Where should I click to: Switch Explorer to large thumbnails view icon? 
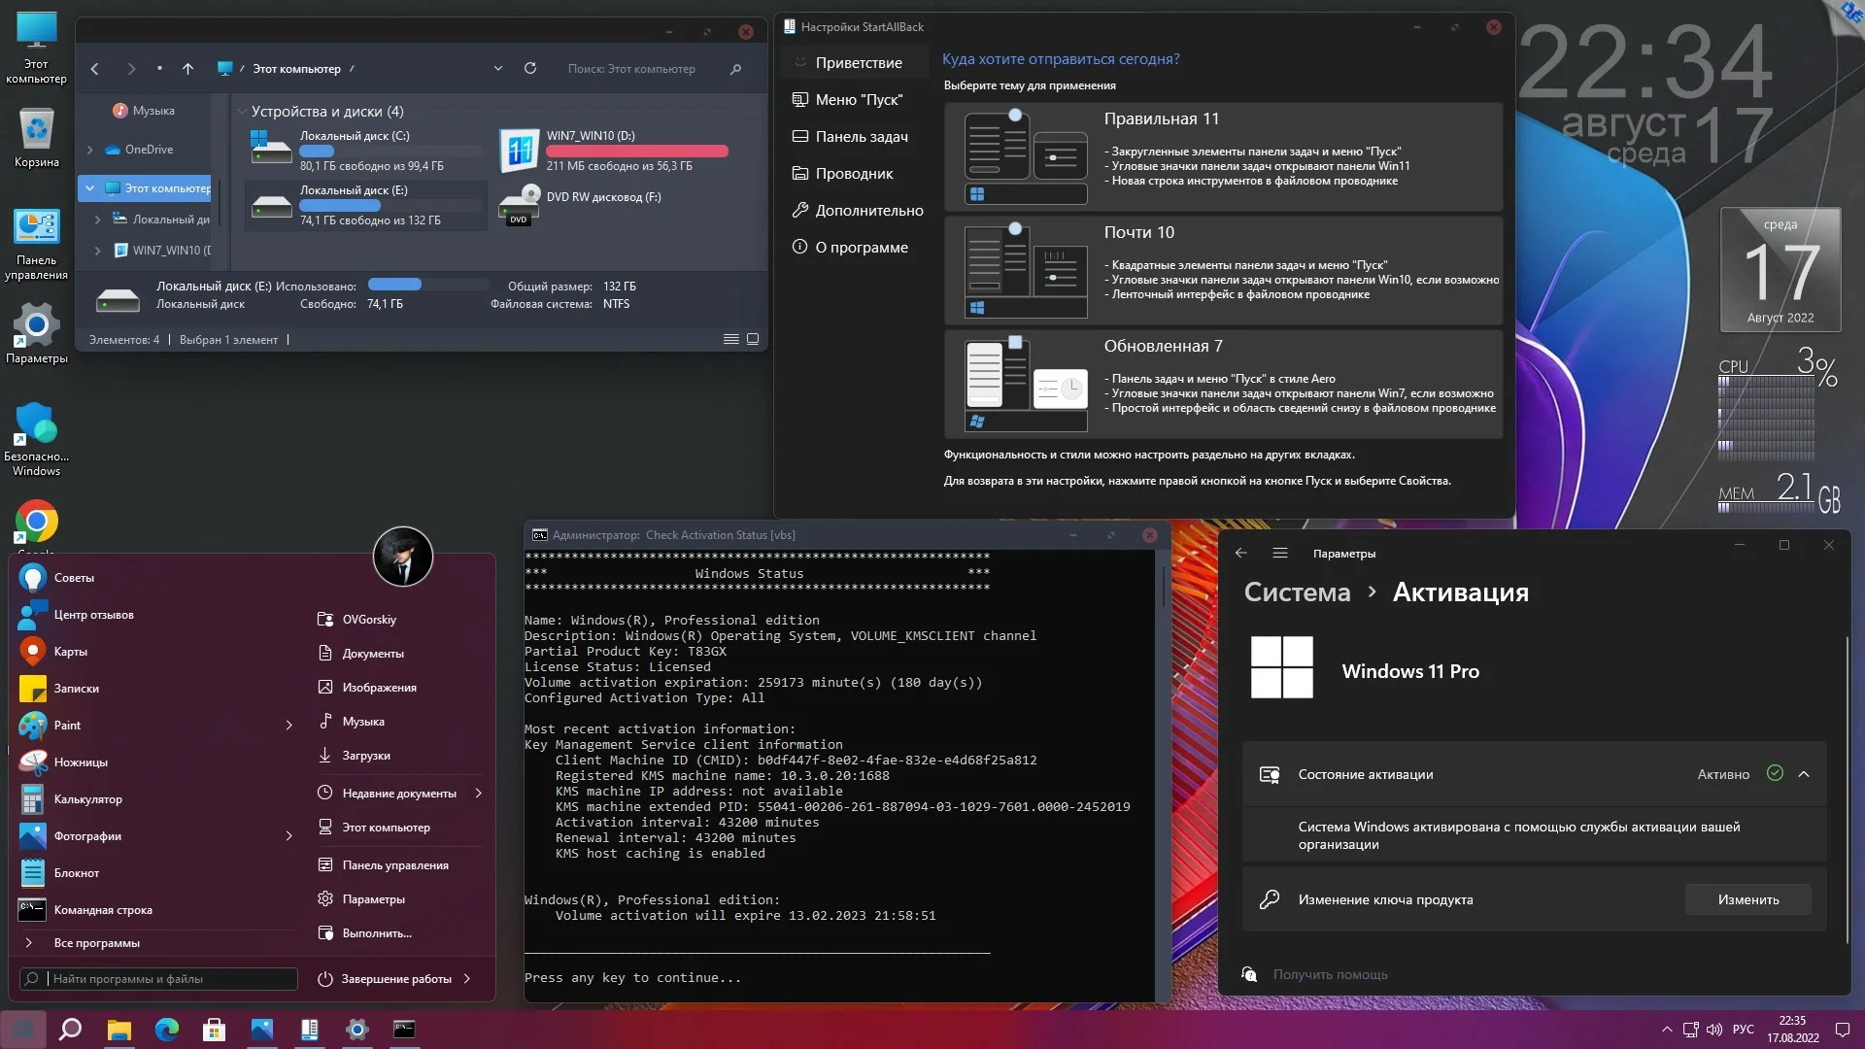(753, 339)
